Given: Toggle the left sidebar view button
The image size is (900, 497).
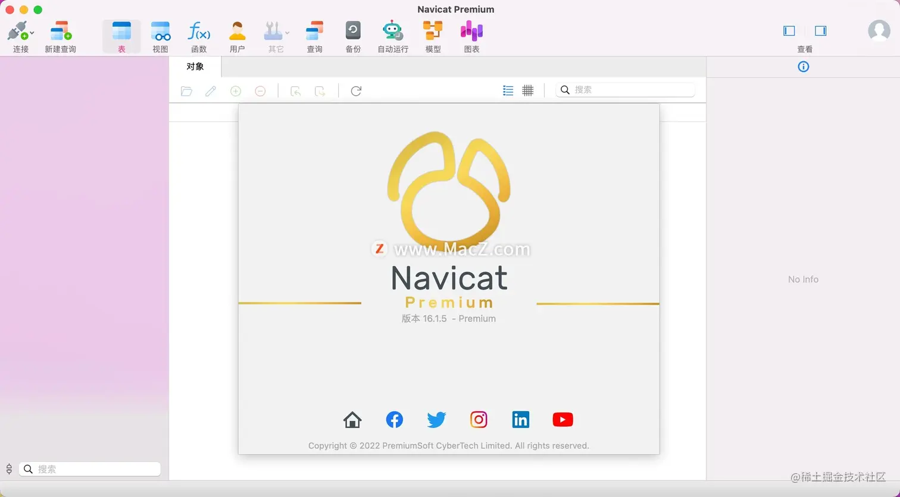Looking at the screenshot, I should [x=789, y=31].
